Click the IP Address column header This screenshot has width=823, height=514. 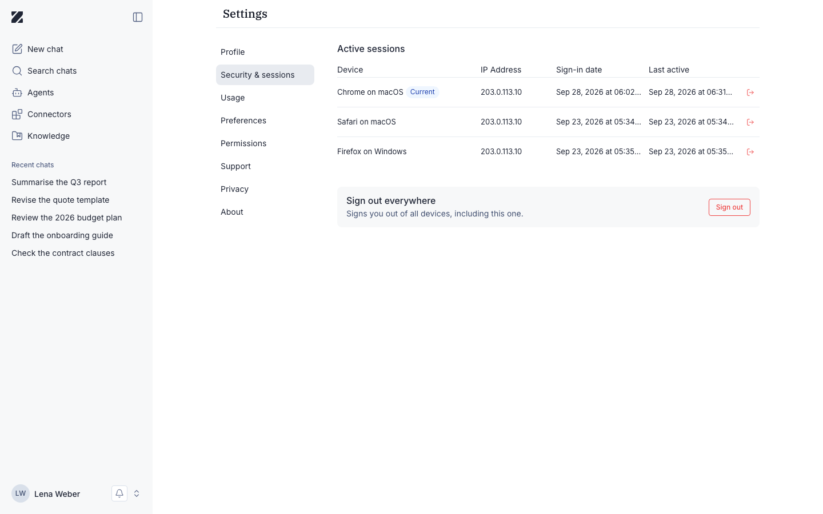coord(501,70)
